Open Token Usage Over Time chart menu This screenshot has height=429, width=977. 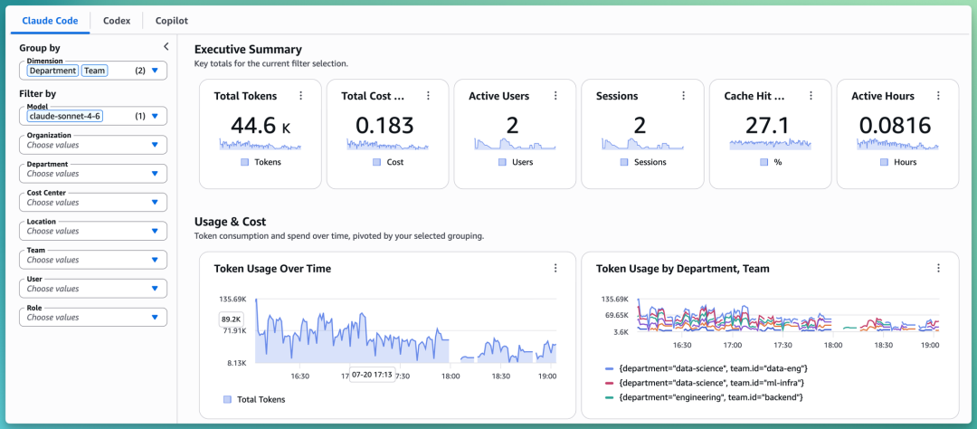click(x=555, y=268)
